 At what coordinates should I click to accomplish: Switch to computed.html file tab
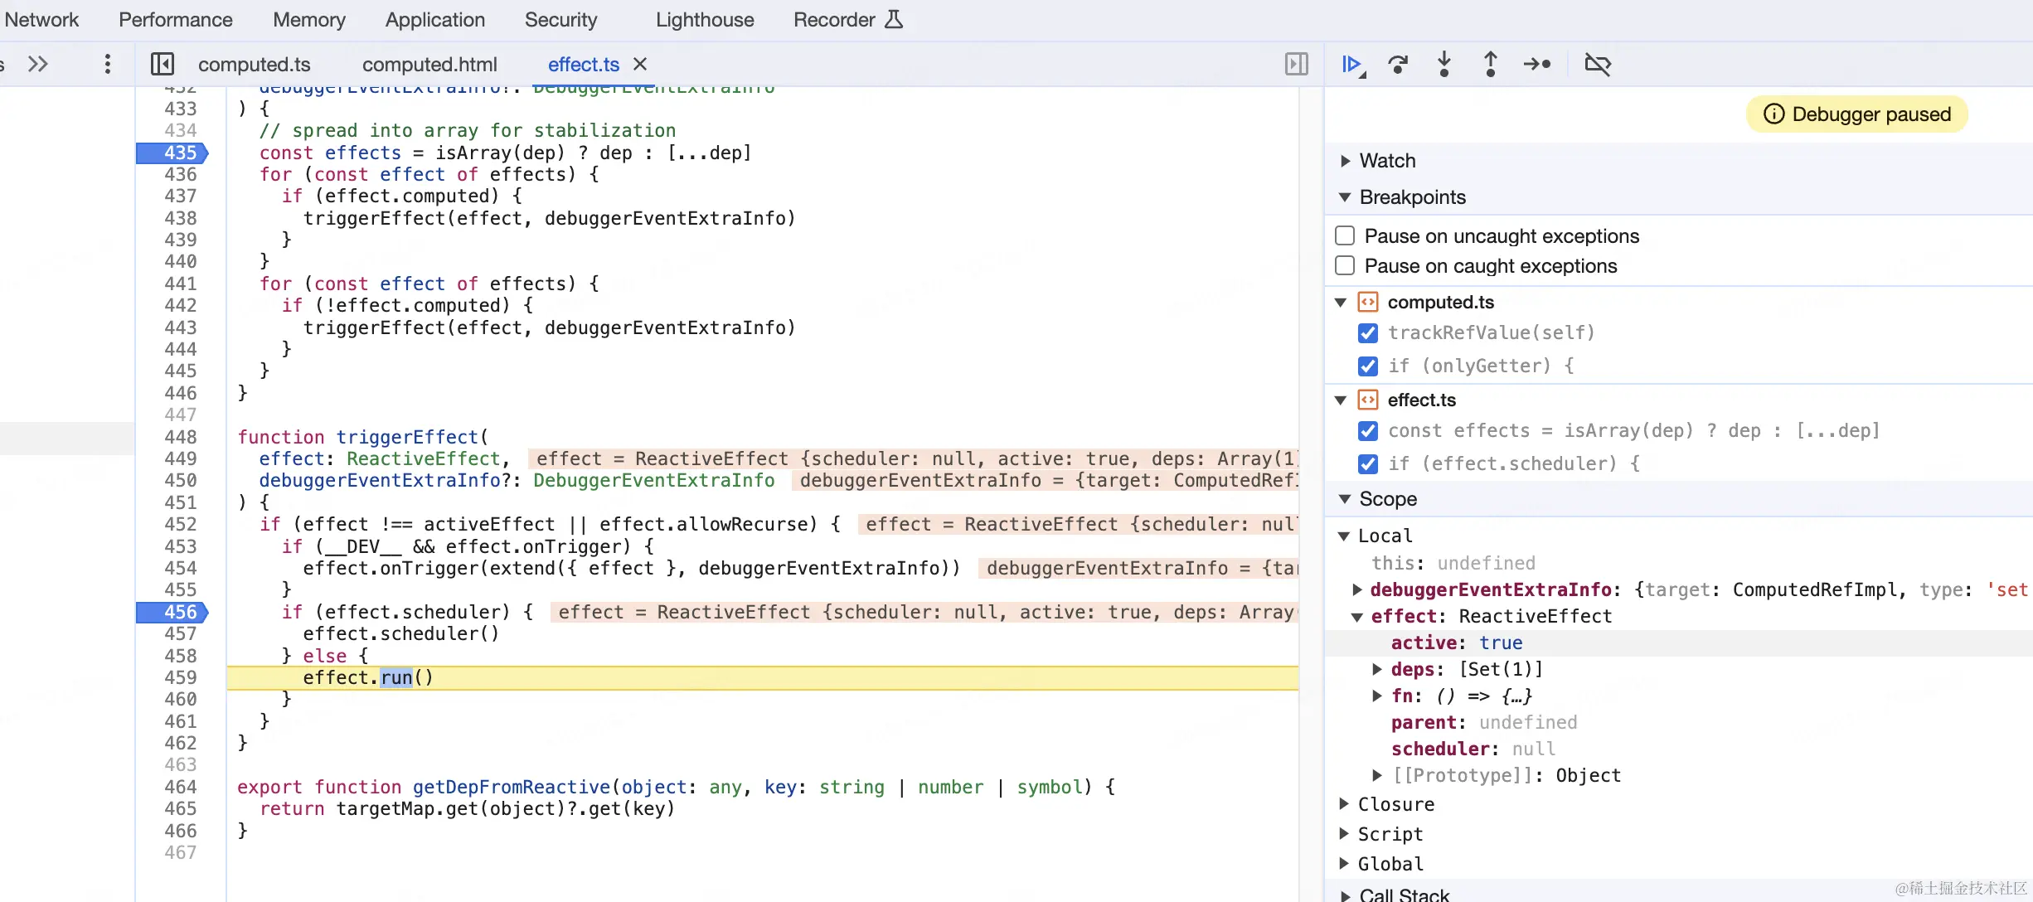coord(429,65)
